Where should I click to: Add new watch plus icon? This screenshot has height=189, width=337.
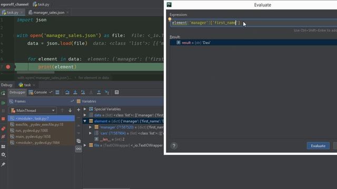coord(78,110)
